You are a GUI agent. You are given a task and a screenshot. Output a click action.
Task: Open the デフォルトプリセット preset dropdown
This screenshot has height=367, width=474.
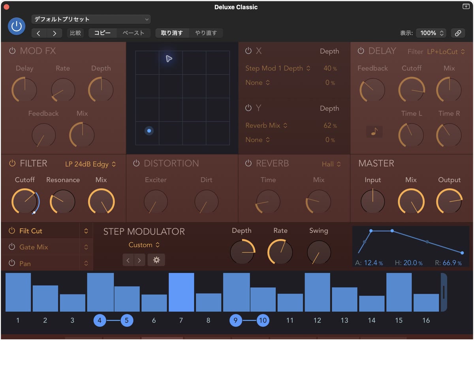click(91, 19)
